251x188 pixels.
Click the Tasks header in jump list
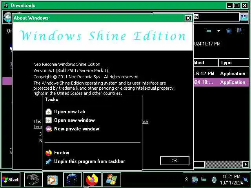[51, 99]
